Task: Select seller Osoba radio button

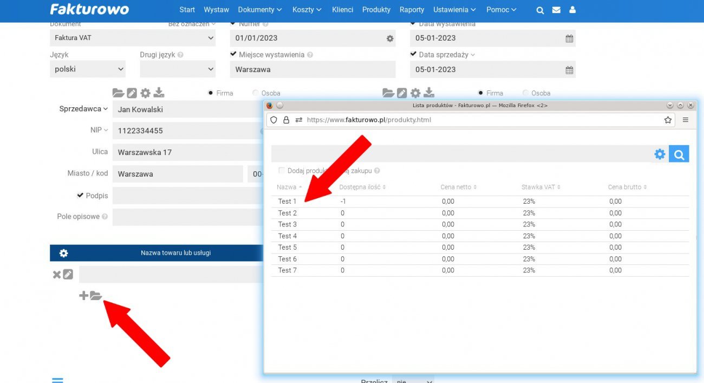Action: click(x=256, y=93)
